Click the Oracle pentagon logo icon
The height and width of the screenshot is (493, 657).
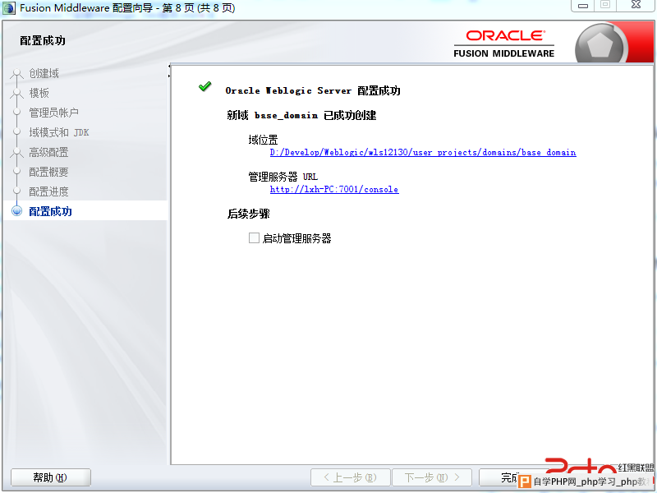click(x=600, y=45)
